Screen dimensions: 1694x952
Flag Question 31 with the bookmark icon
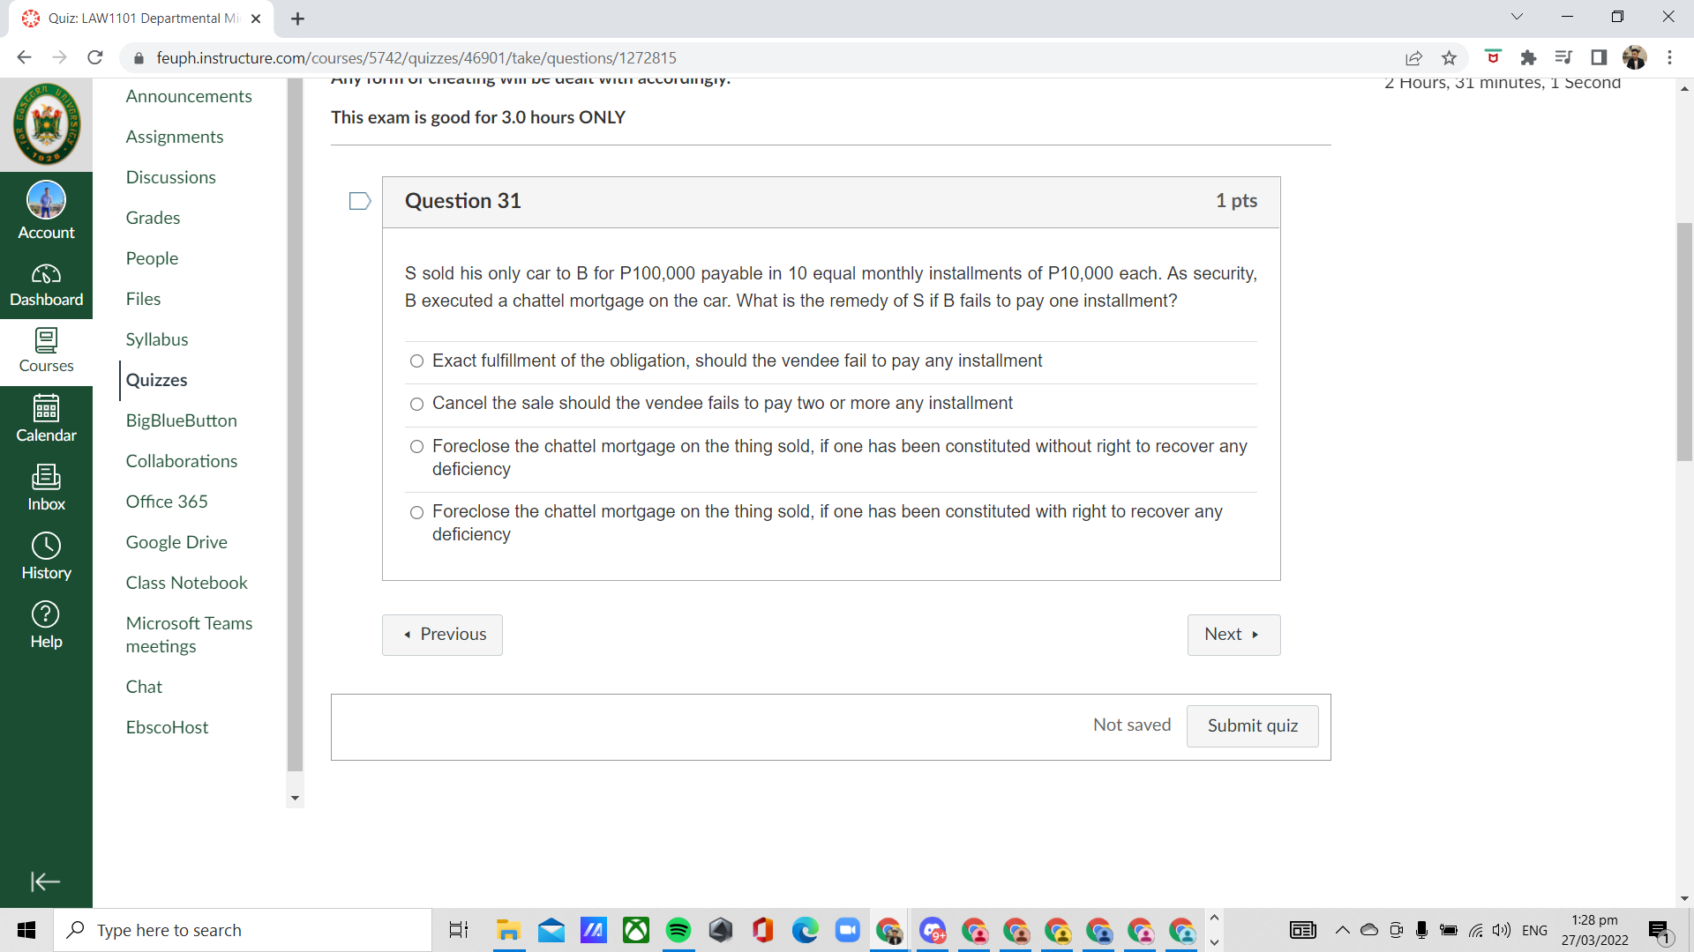coord(359,201)
